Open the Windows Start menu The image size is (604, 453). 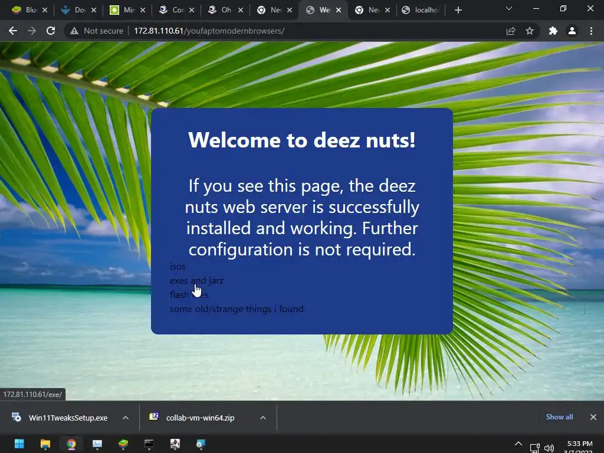[x=19, y=444]
